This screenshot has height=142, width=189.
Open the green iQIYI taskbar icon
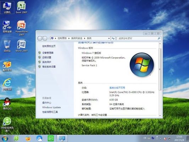click(51, 138)
